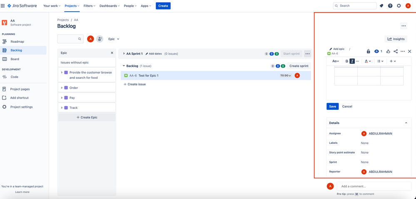Click Cancel in editor
This screenshot has height=199, width=416.
347,106
